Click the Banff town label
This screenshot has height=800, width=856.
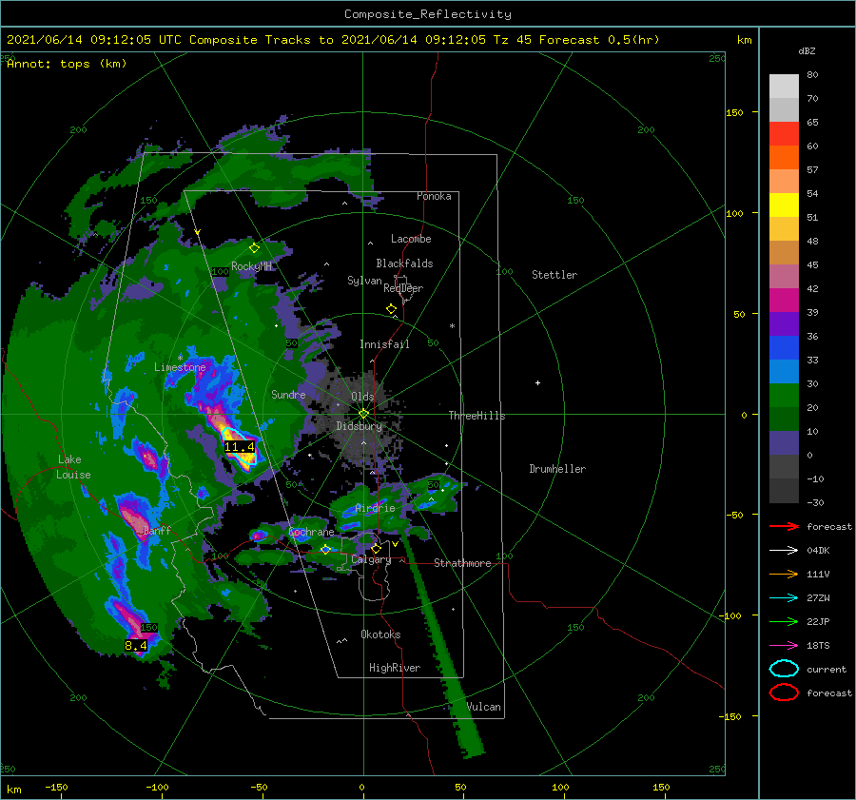157,530
